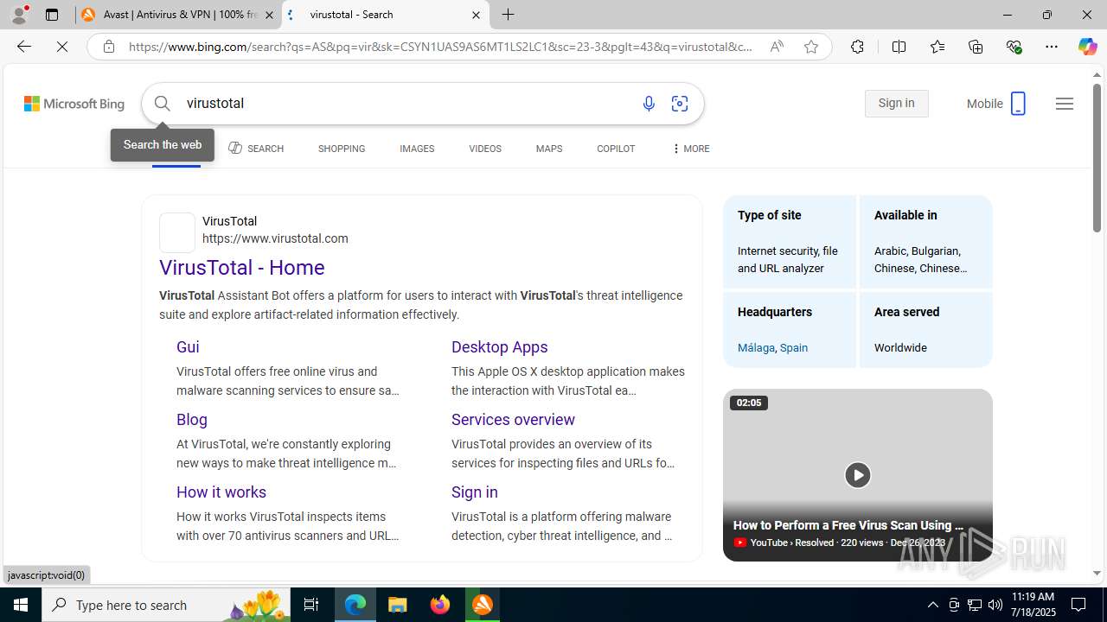Screen dimensions: 1107x622
Task: Open Avast from the taskbar
Action: pos(483,605)
